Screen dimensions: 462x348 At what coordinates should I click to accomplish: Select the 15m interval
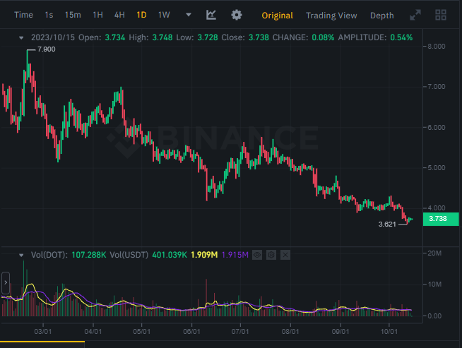(73, 15)
